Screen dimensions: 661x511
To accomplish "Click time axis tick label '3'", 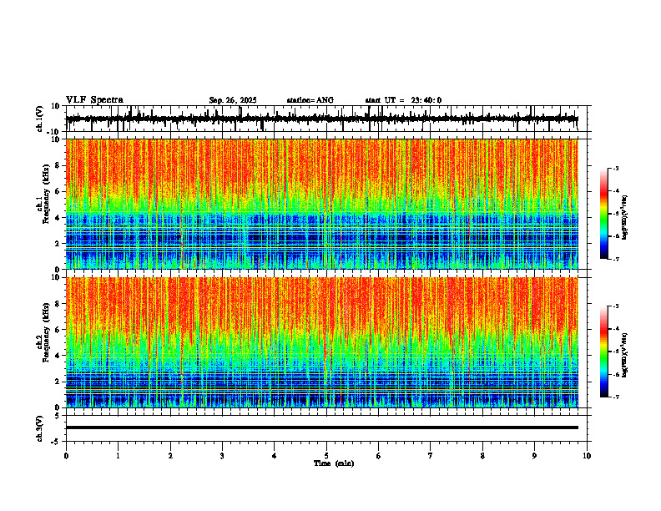I will tap(222, 456).
